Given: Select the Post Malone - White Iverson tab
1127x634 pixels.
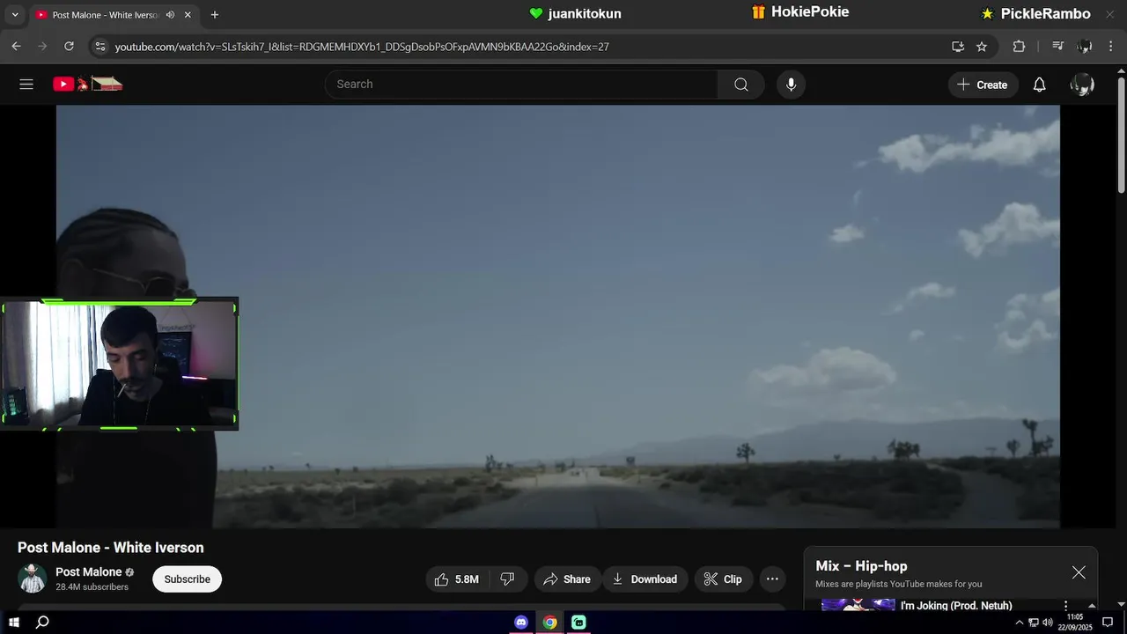Looking at the screenshot, I should (105, 15).
